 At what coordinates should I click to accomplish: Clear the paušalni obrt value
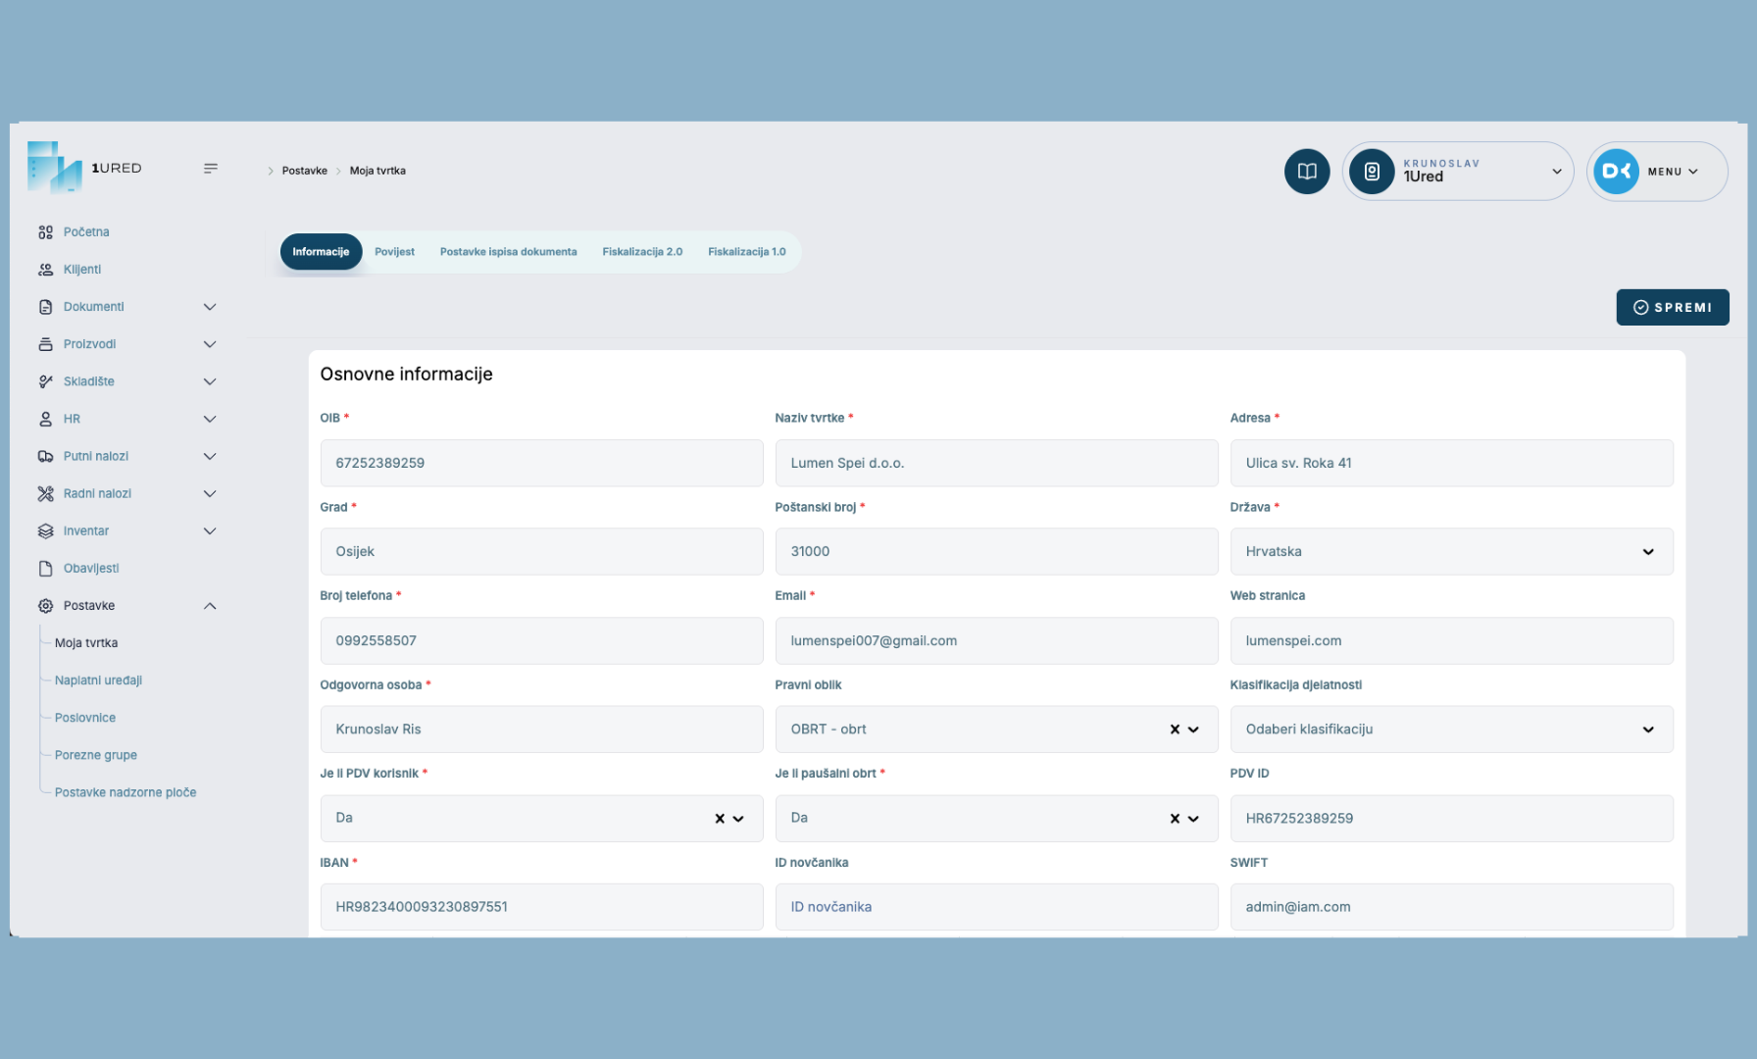pos(1175,819)
